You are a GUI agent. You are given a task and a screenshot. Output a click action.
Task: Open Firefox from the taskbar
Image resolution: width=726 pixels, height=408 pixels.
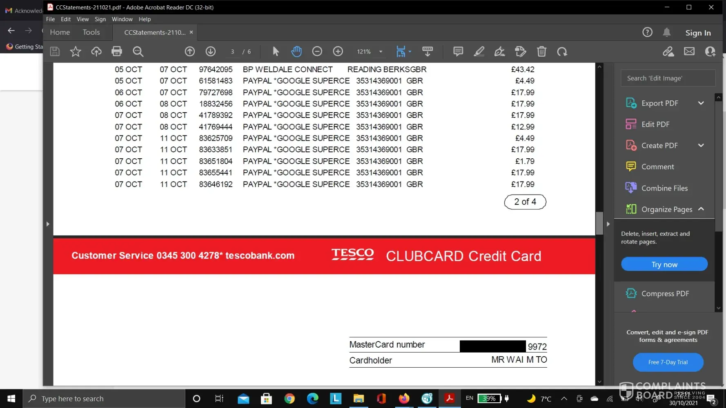pyautogui.click(x=404, y=399)
